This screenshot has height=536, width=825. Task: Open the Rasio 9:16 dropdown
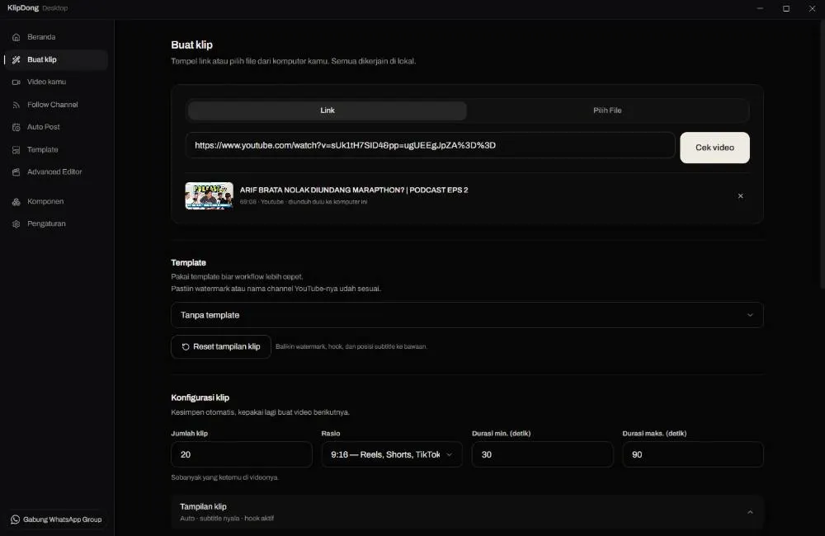pyautogui.click(x=391, y=454)
